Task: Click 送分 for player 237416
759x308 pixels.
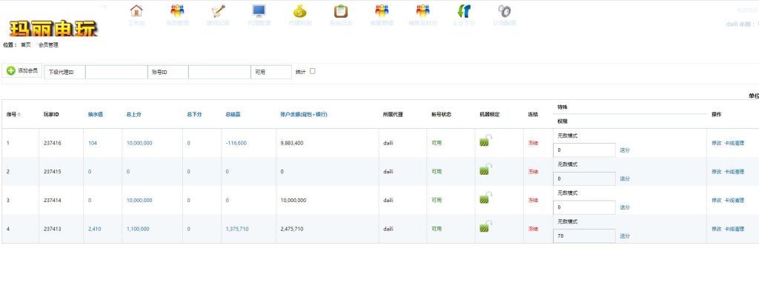Action: (x=625, y=150)
